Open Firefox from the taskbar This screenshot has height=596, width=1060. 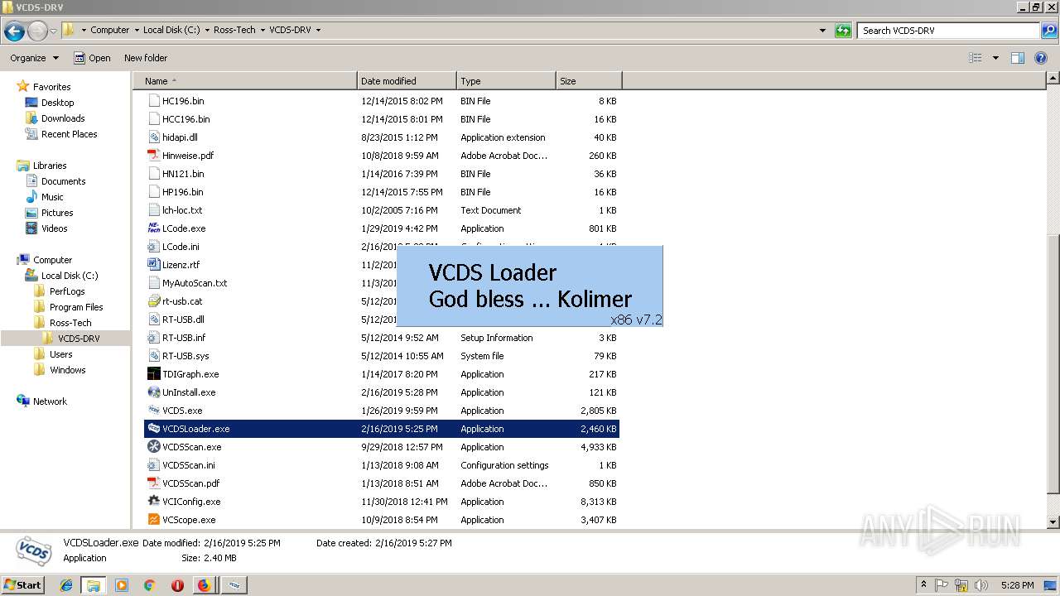tap(204, 585)
